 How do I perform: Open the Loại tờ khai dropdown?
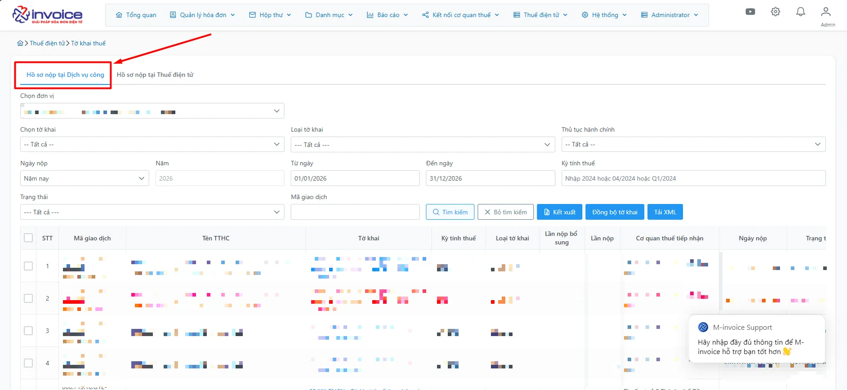423,145
